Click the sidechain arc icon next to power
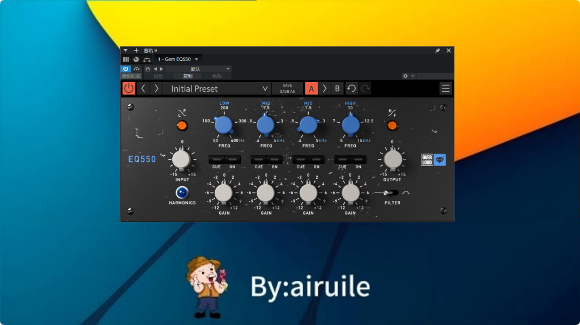 coord(137,69)
